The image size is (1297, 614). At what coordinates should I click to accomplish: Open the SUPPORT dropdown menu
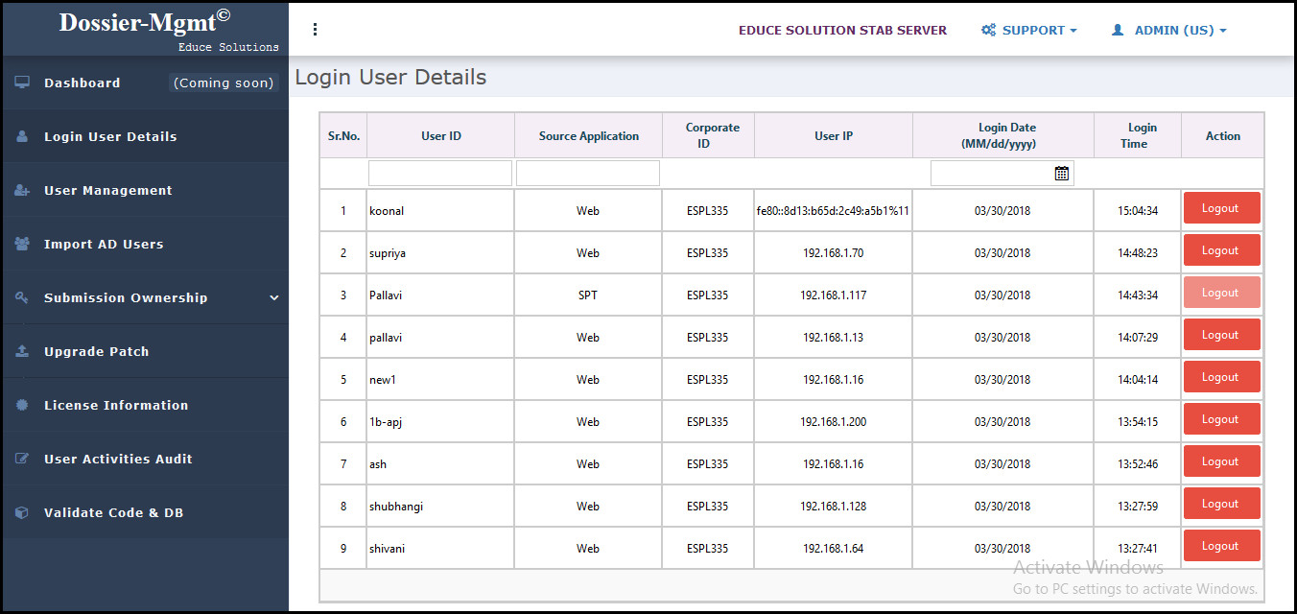point(1029,30)
